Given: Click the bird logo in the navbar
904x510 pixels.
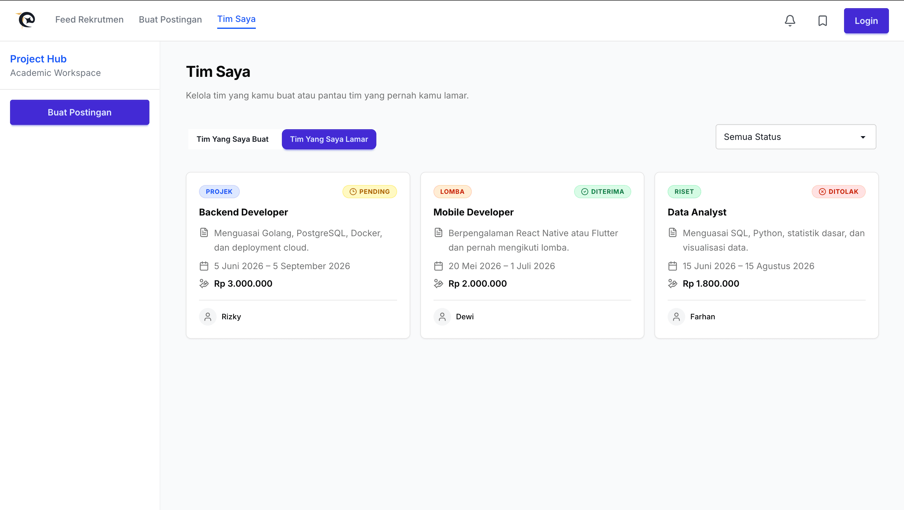Looking at the screenshot, I should (26, 20).
